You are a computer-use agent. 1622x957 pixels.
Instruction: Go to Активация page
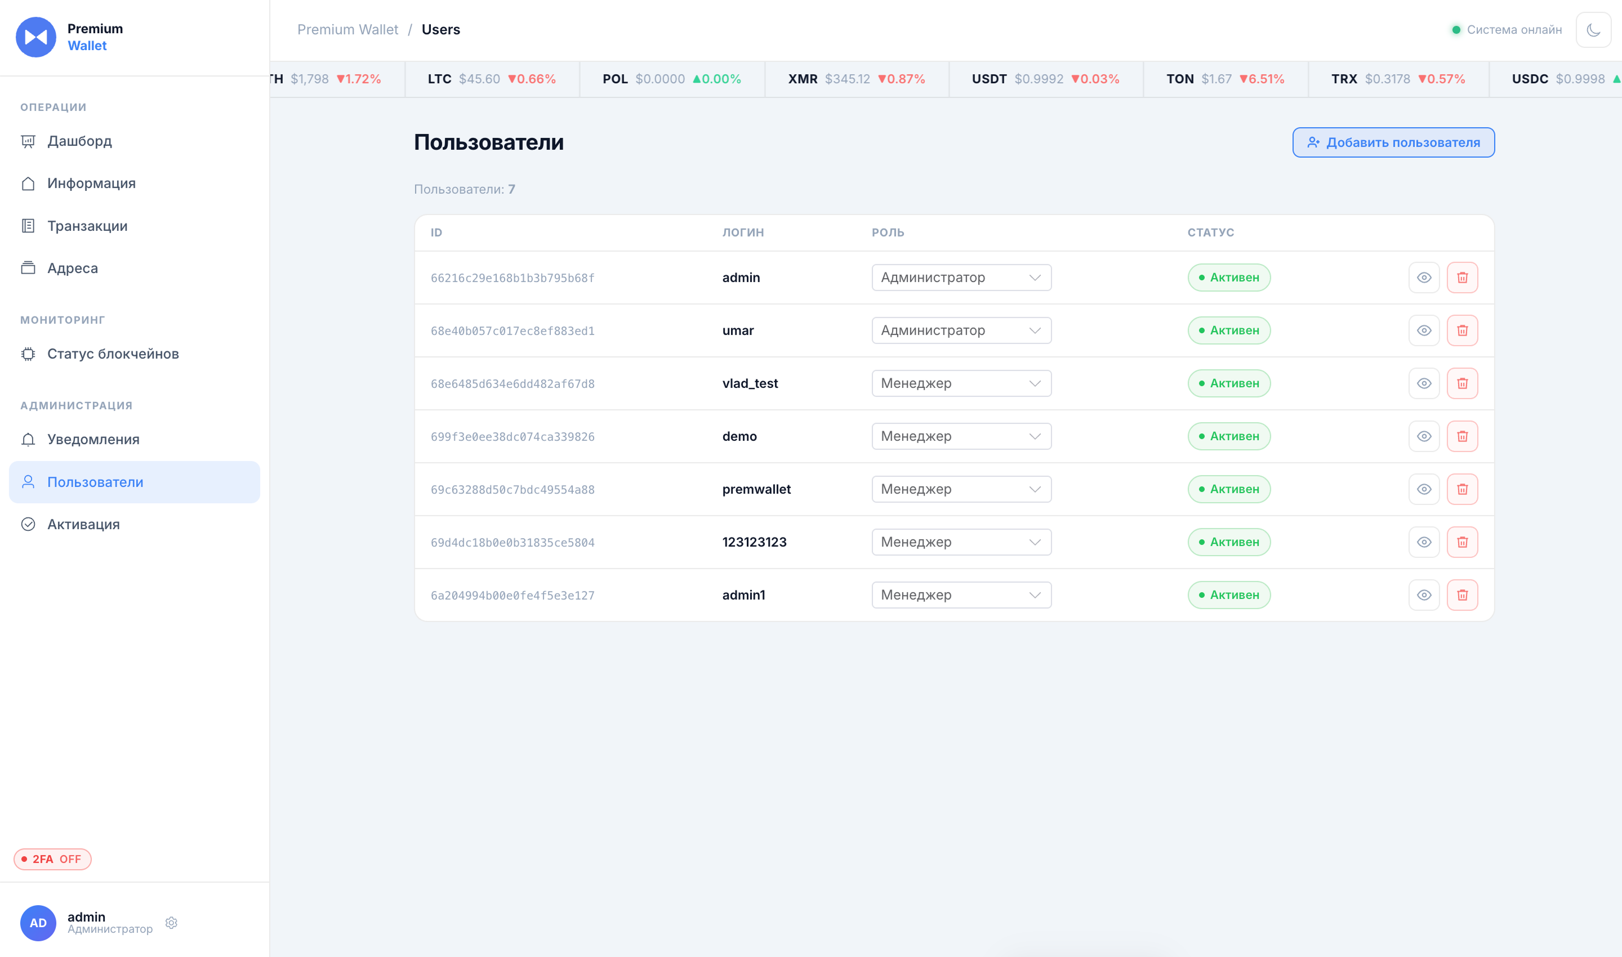point(134,525)
